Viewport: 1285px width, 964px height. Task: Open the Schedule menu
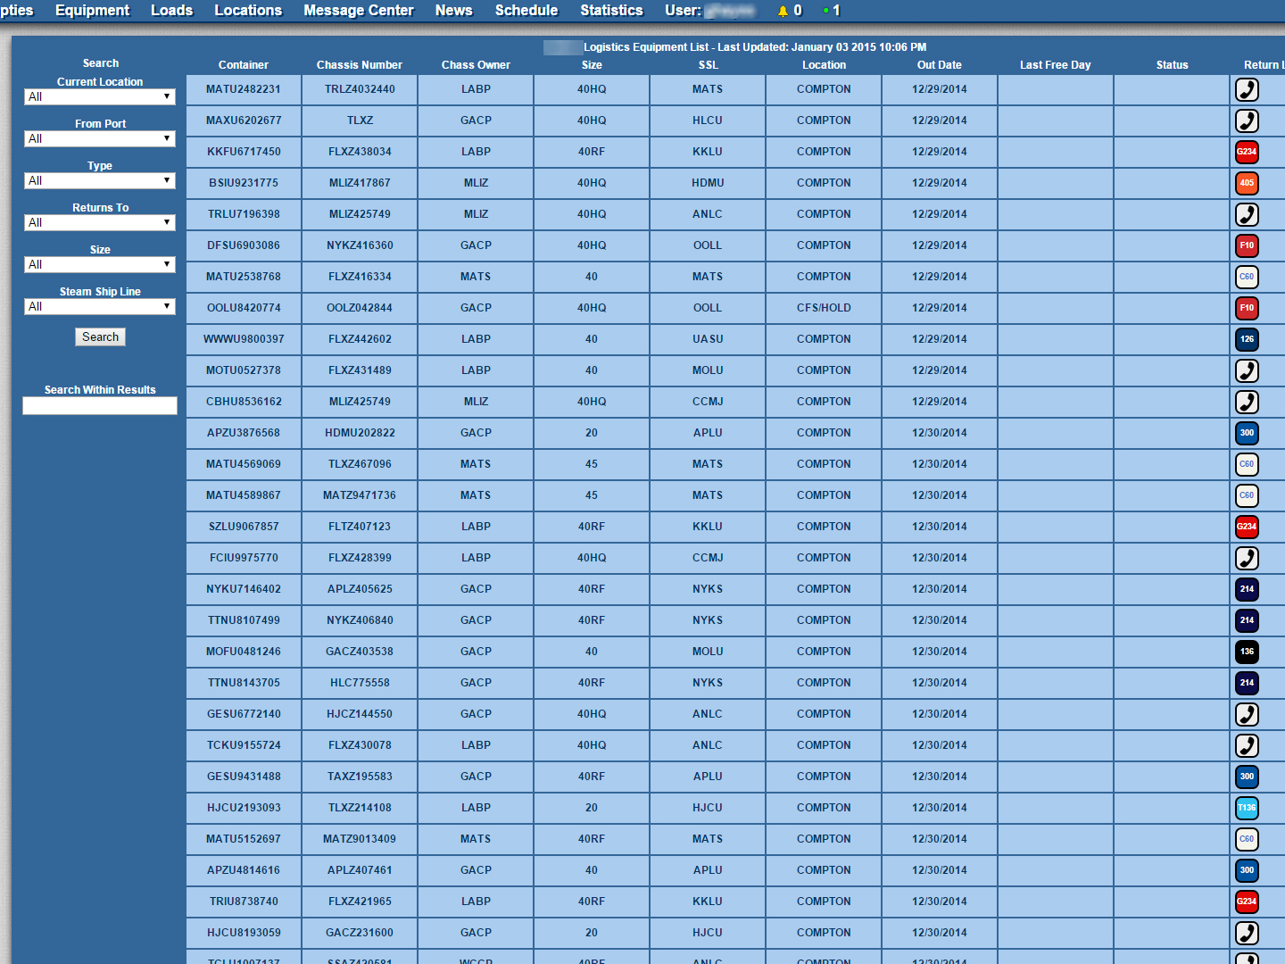(526, 11)
